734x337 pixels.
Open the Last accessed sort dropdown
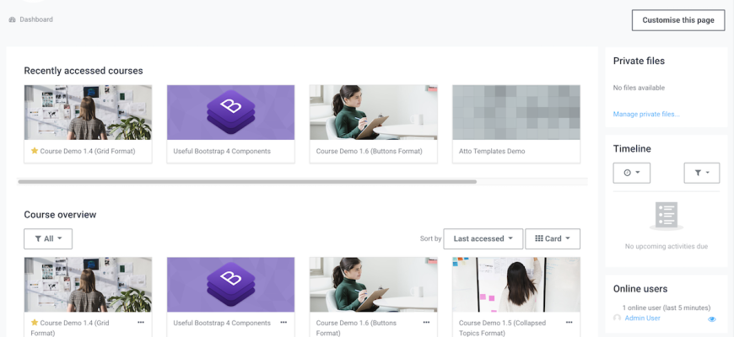click(483, 238)
